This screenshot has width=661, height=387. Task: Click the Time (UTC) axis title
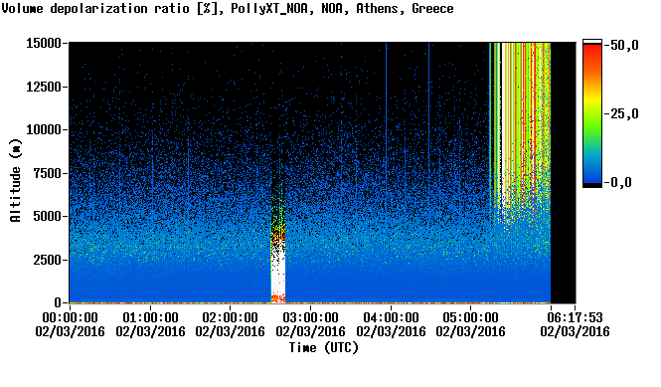click(x=323, y=347)
